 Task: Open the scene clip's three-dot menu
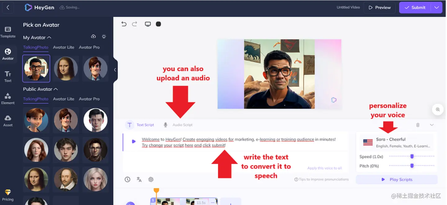pyautogui.click(x=213, y=203)
